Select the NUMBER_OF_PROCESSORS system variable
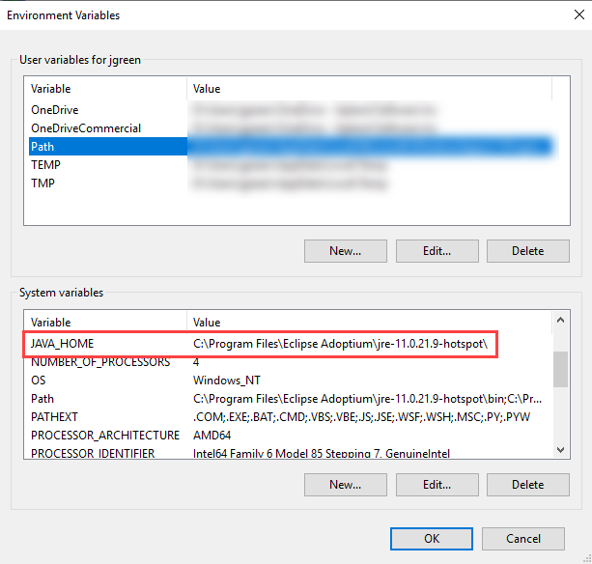The height and width of the screenshot is (564, 592). [100, 362]
